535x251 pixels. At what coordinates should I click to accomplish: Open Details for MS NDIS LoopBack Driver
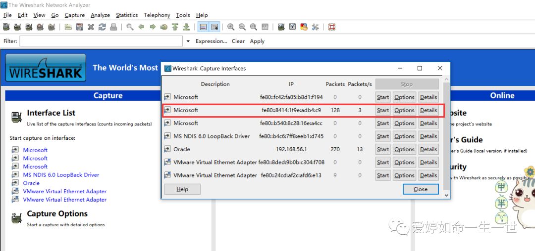[428, 136]
